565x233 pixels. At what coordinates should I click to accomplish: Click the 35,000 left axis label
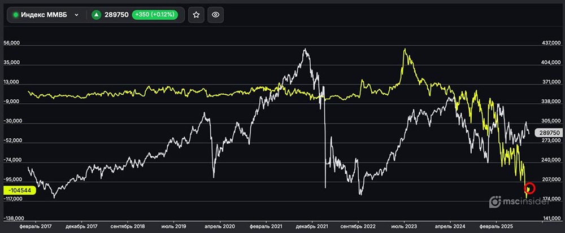point(11,63)
